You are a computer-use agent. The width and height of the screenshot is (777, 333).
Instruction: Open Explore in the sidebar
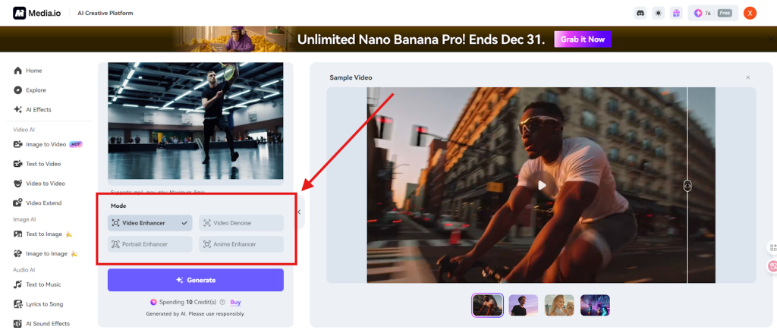(36, 90)
